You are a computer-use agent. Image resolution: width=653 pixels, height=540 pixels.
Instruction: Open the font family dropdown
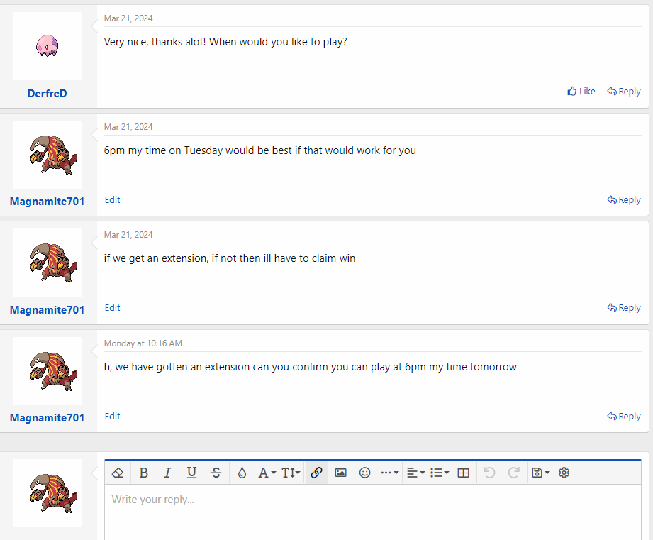[267, 473]
